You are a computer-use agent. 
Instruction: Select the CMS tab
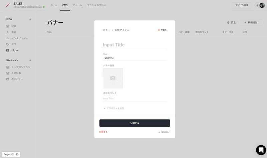tap(65, 5)
